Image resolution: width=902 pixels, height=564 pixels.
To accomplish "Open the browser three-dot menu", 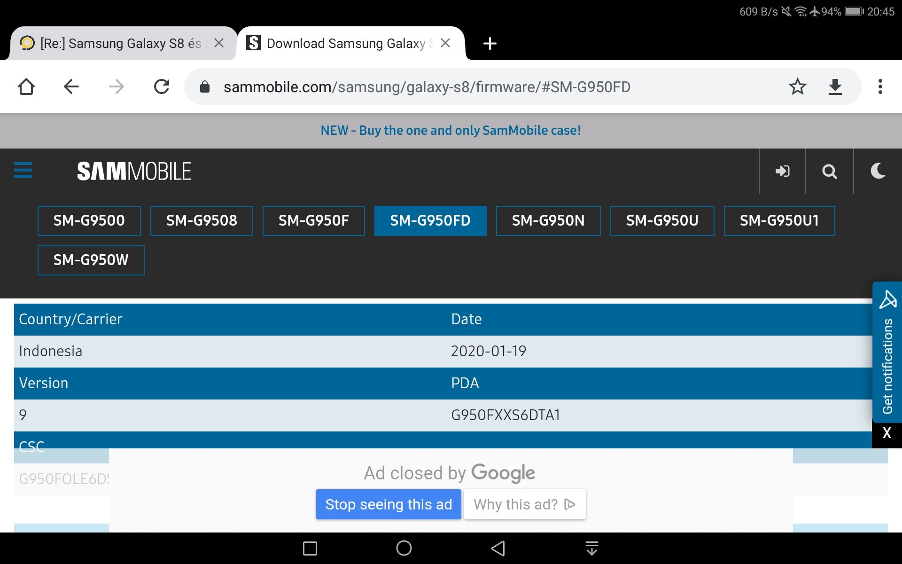I will (880, 86).
